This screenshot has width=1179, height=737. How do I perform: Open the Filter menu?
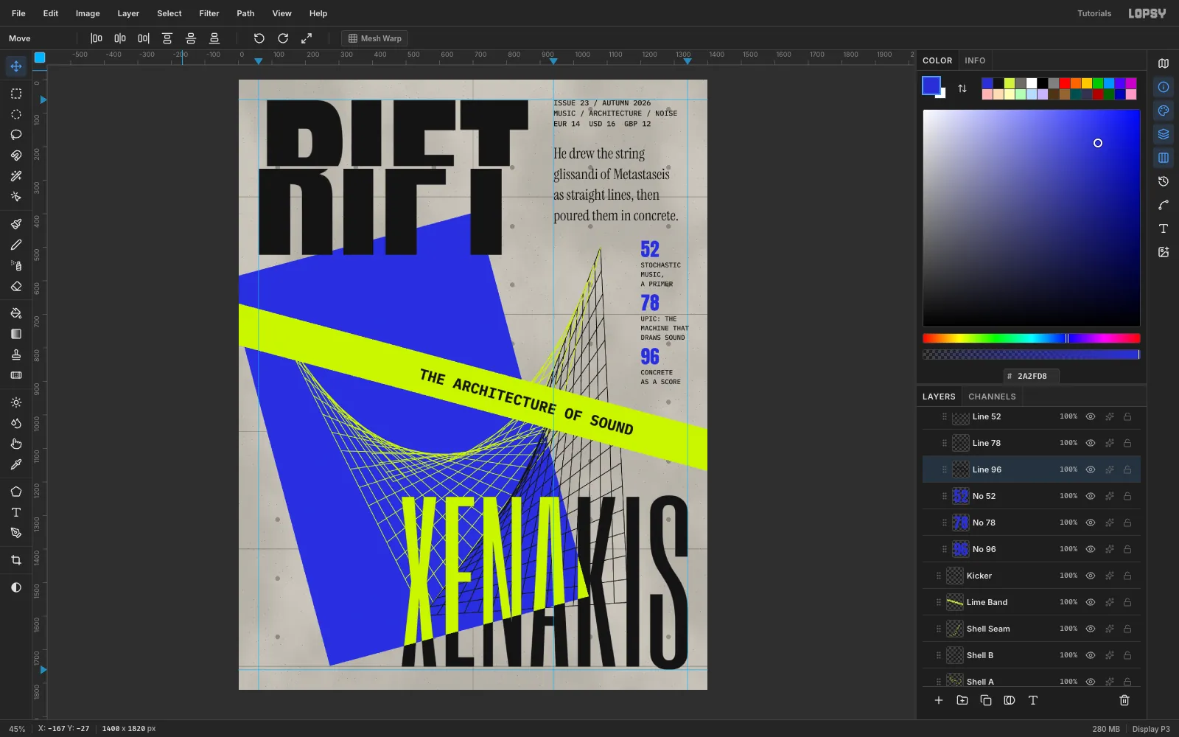pos(209,13)
